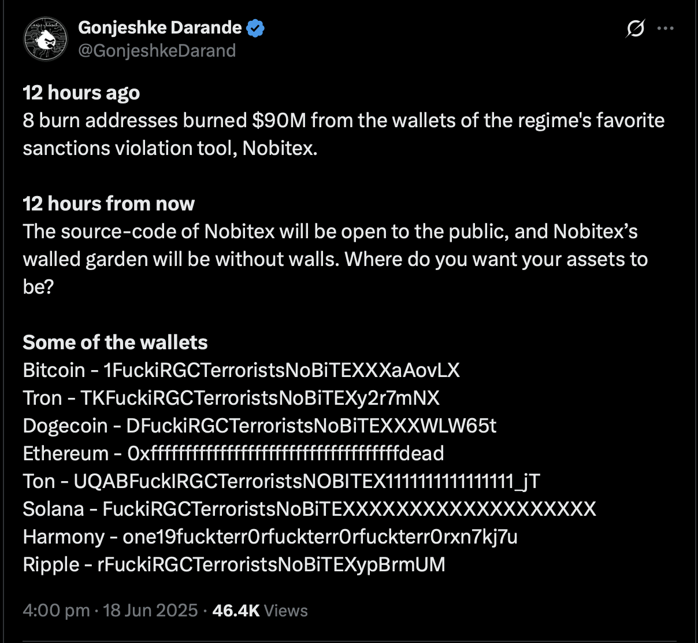
Task: Click the Ethereum 0xfff...dead address
Action: [x=285, y=453]
